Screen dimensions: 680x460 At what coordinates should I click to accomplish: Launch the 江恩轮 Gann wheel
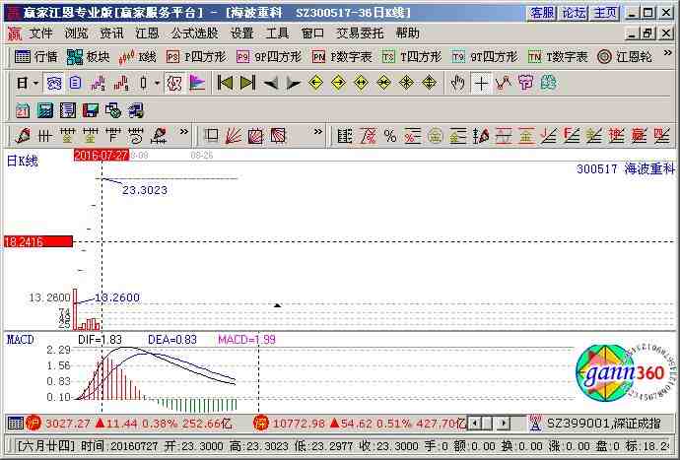[x=625, y=57]
